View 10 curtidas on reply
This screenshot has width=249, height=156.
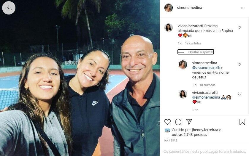click(x=207, y=85)
